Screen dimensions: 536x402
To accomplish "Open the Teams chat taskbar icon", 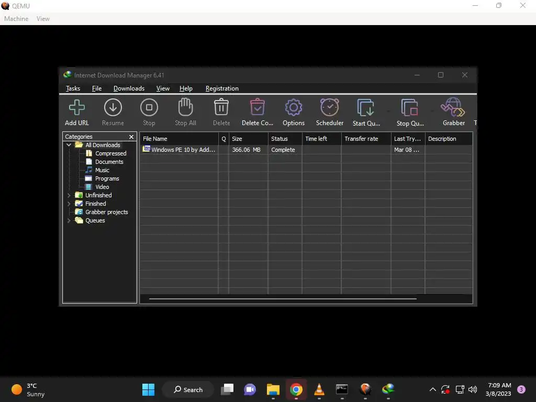I will (x=250, y=389).
